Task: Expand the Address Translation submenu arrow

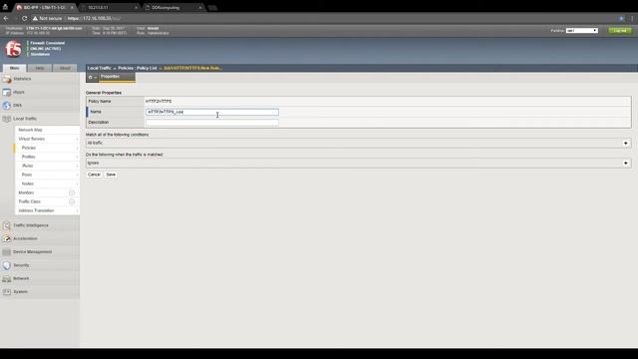Action: pos(77,210)
